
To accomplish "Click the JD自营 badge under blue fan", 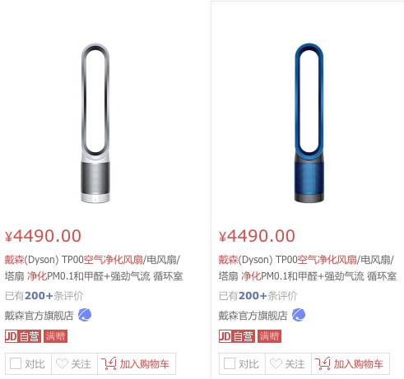I will (237, 336).
